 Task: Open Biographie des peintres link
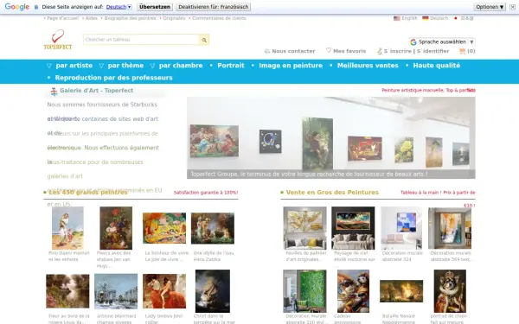click(x=130, y=18)
